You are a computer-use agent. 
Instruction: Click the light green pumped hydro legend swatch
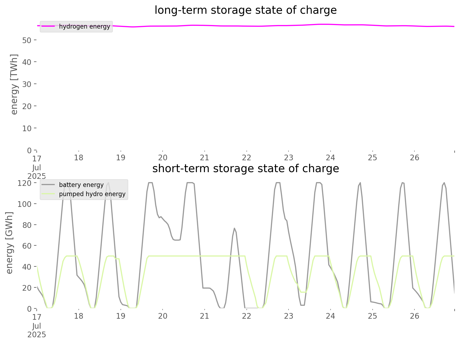(49, 194)
